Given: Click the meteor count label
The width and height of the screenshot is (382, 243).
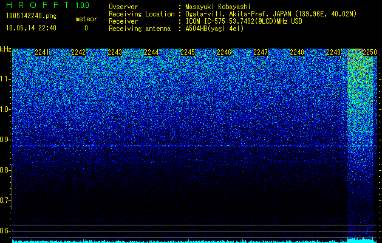Looking at the screenshot, I should pyautogui.click(x=86, y=19).
